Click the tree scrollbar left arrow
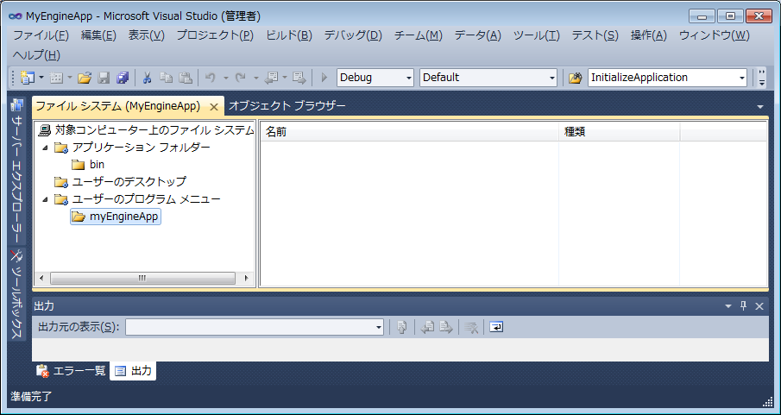Screen dimensions: 781x415 41,278
